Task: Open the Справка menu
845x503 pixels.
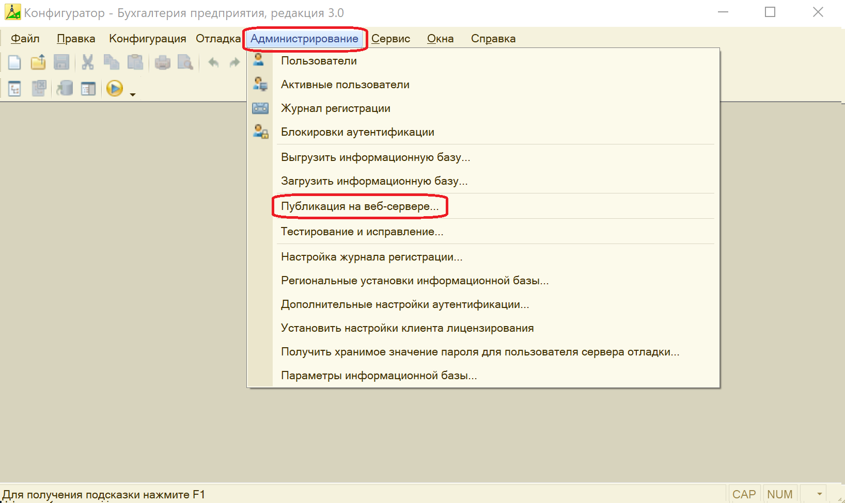Action: pos(493,39)
